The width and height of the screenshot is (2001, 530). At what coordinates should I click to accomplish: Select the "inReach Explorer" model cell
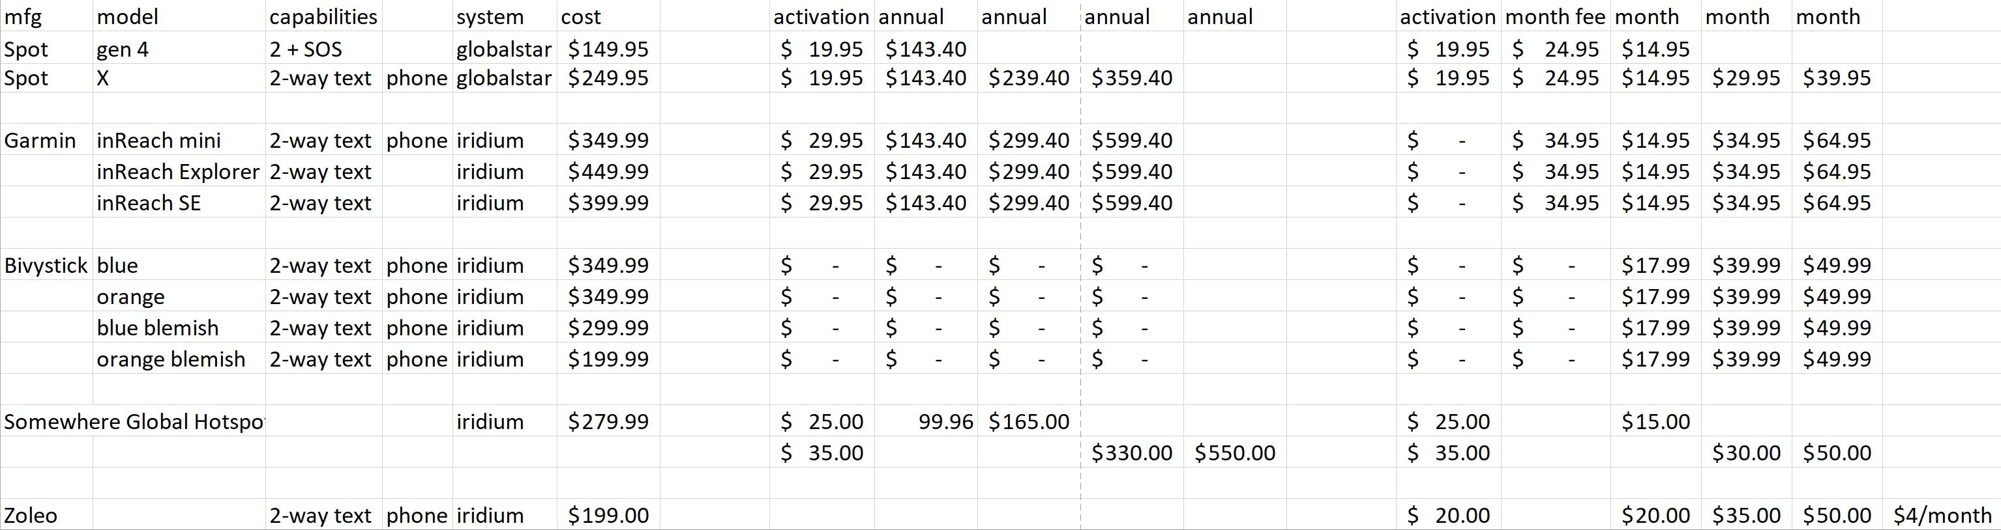178,171
